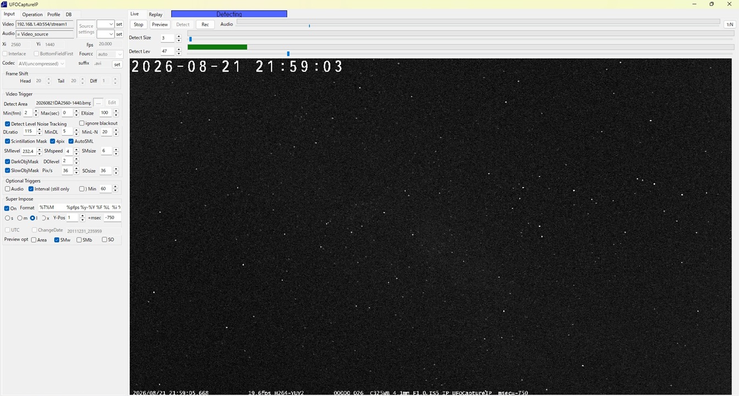
Task: Click the set button next to Video dropdown
Action: pos(119,24)
